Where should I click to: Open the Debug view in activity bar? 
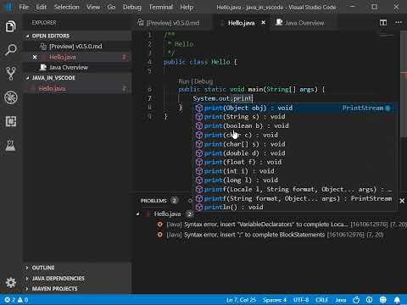tap(11, 97)
